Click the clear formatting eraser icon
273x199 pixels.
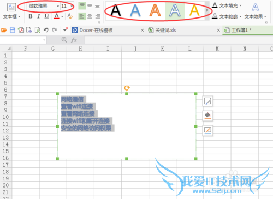pyautogui.click(x=70, y=16)
